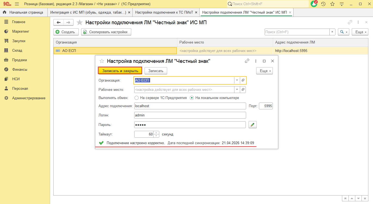Focus the Пароль field
373x204 pixels.
click(x=190, y=125)
